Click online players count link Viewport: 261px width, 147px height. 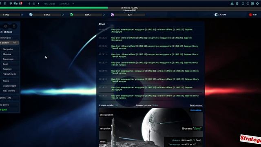point(116,105)
